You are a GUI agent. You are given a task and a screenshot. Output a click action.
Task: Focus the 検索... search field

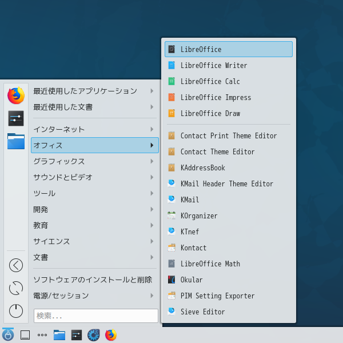pos(96,316)
